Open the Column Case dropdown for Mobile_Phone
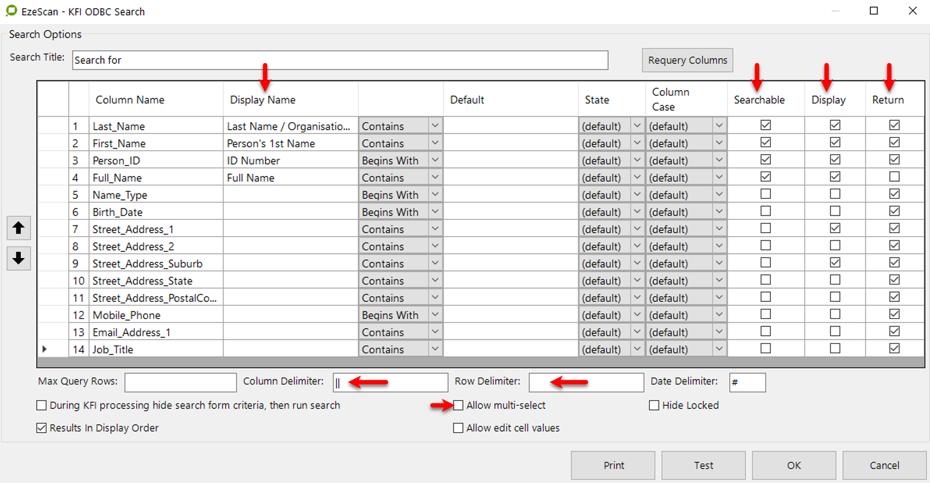The image size is (930, 483). click(719, 315)
